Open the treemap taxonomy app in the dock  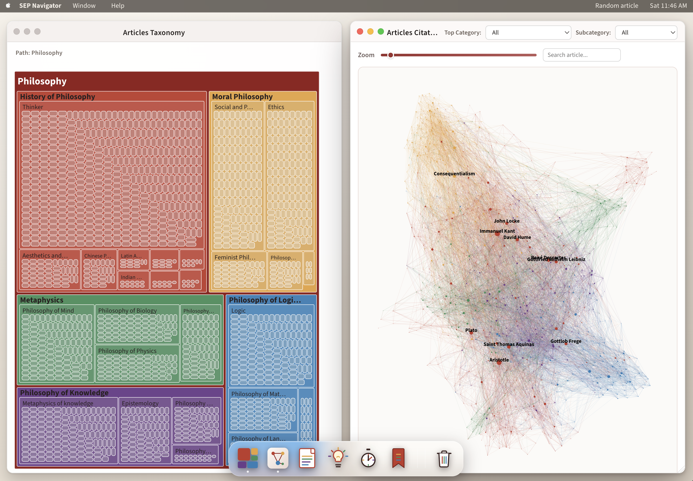[x=248, y=458]
